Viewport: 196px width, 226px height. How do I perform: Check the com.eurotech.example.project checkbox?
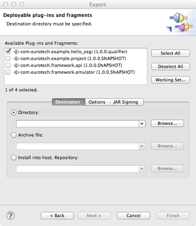(8, 59)
